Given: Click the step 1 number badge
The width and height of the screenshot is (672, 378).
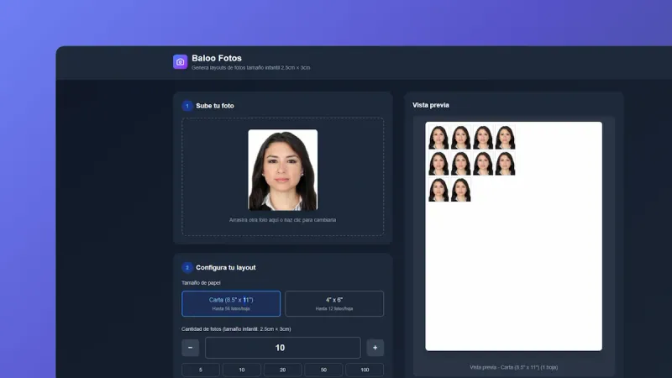Looking at the screenshot, I should pyautogui.click(x=187, y=106).
